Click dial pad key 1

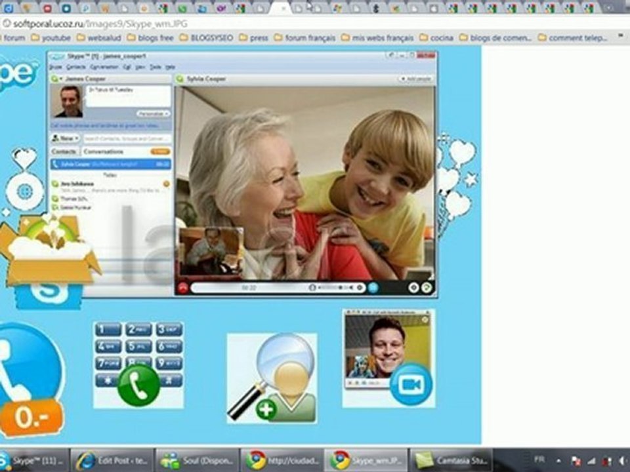tap(108, 330)
